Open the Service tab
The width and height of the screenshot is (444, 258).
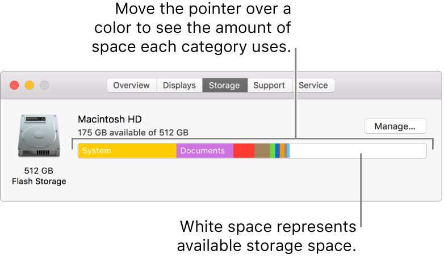point(313,85)
